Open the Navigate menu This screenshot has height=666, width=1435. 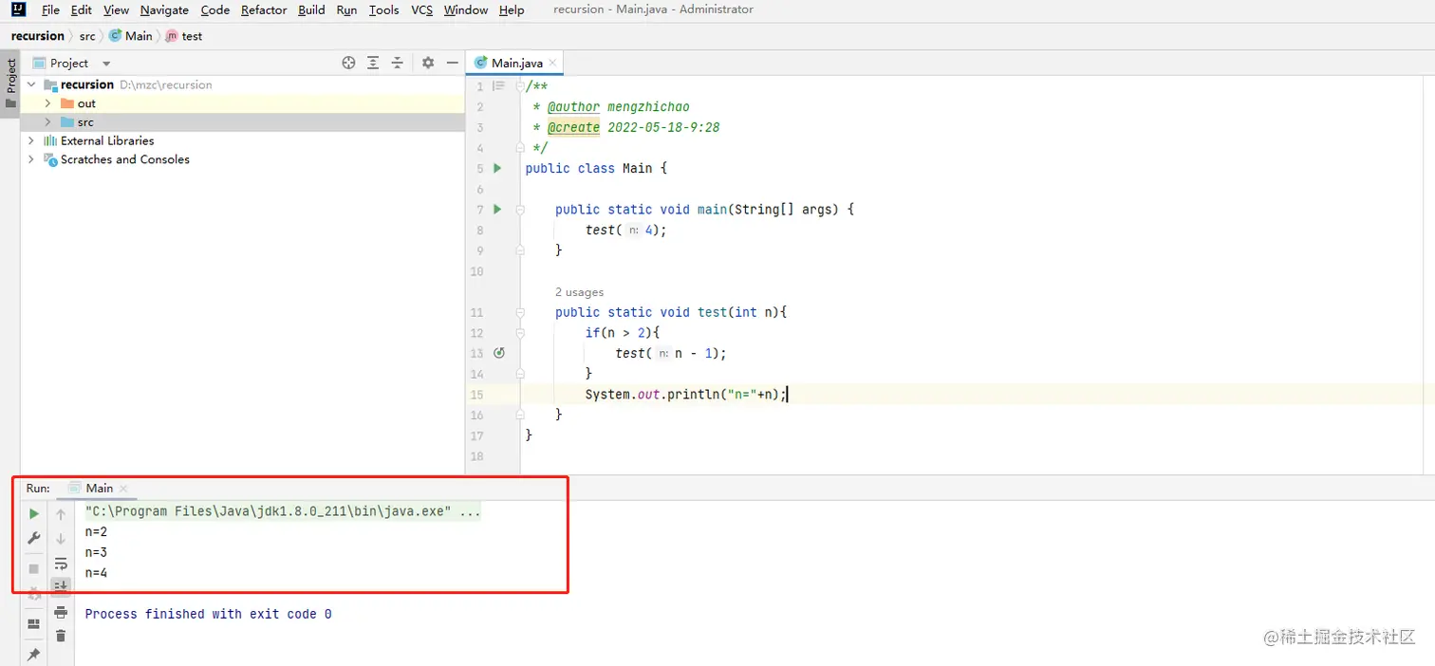click(164, 9)
